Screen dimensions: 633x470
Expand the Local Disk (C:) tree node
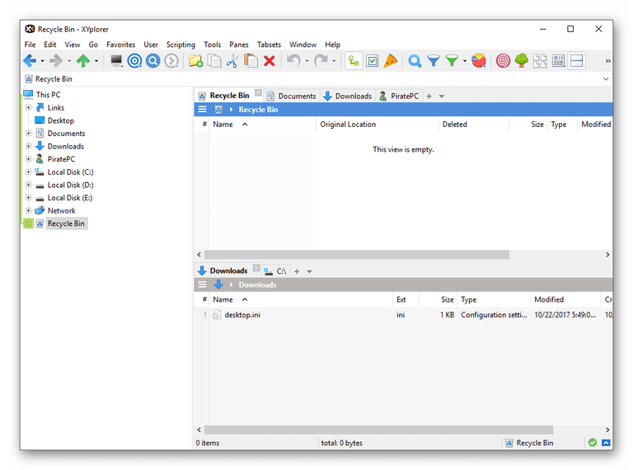coord(28,172)
